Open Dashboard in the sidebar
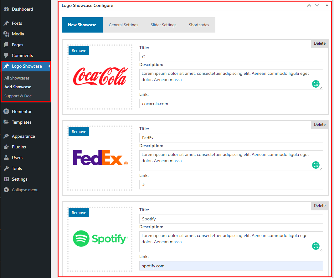The height and width of the screenshot is (278, 334). (22, 9)
